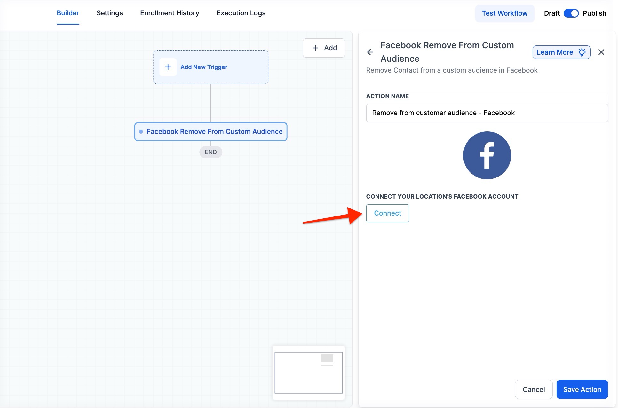618x408 pixels.
Task: Click Add New Trigger link
Action: click(x=204, y=67)
